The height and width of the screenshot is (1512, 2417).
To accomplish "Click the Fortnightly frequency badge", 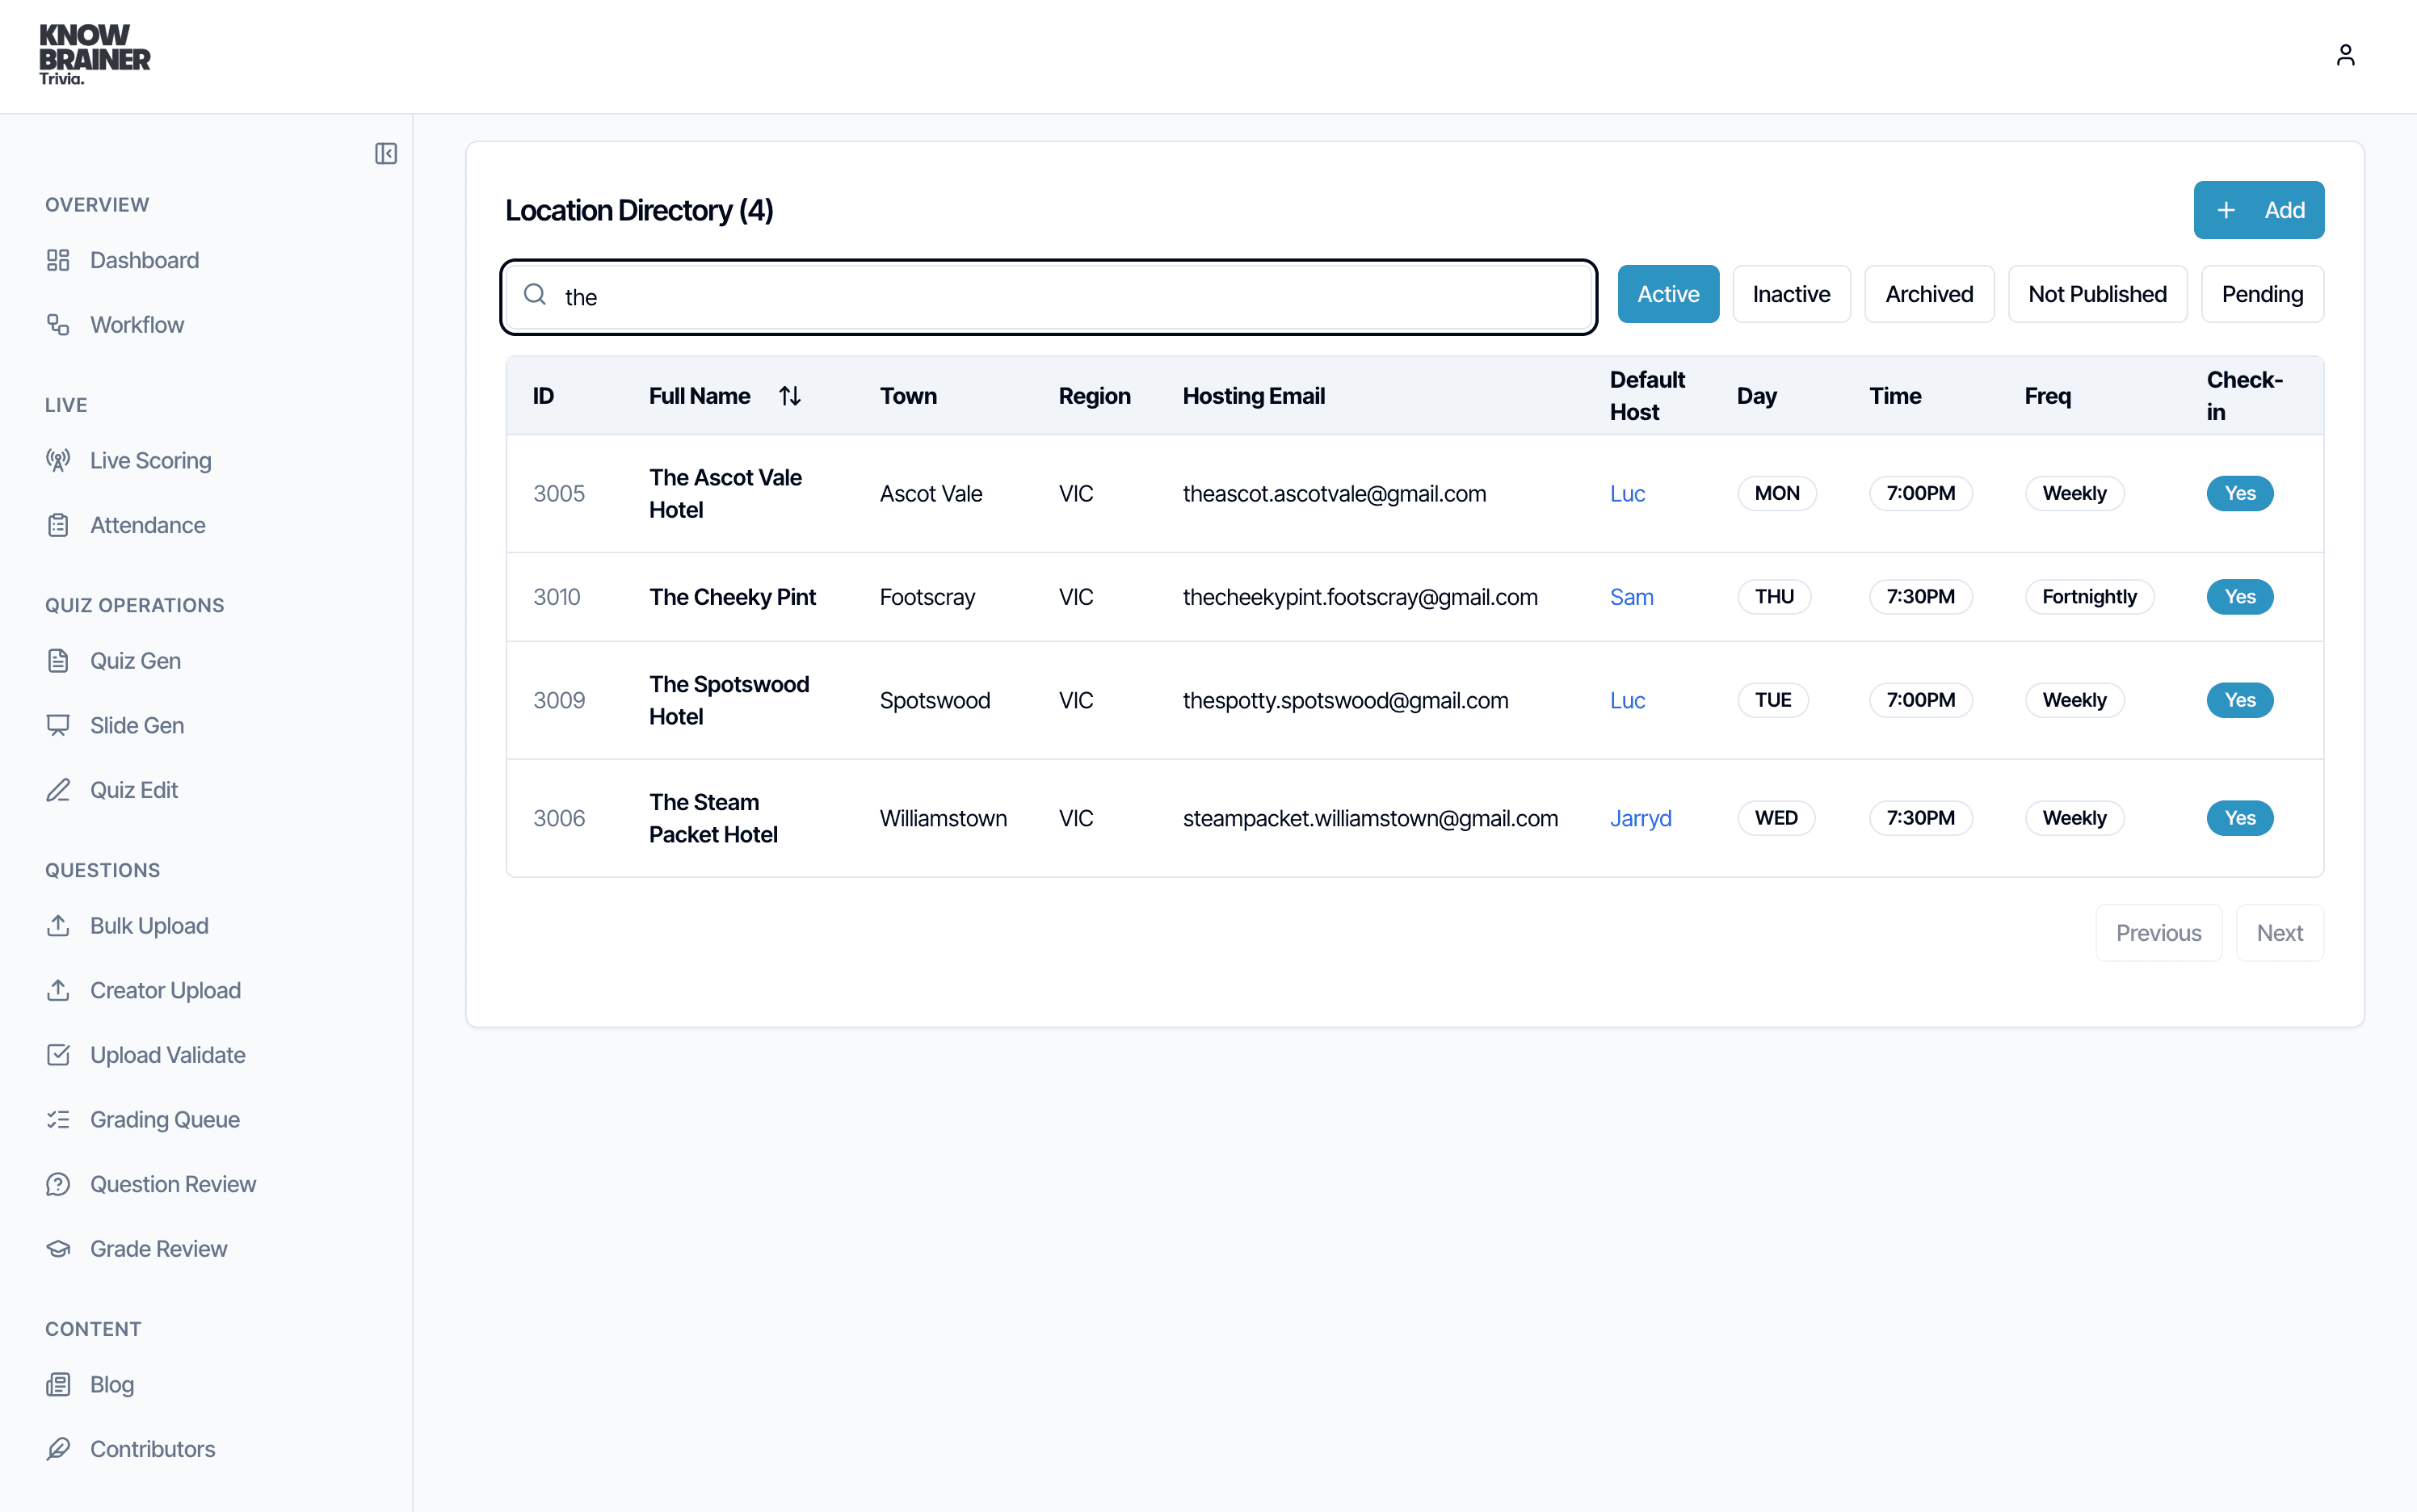I will [x=2089, y=597].
